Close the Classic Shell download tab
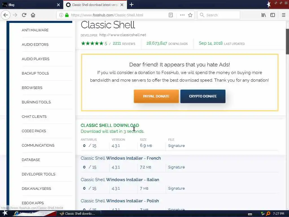 pyautogui.click(x=122, y=5)
